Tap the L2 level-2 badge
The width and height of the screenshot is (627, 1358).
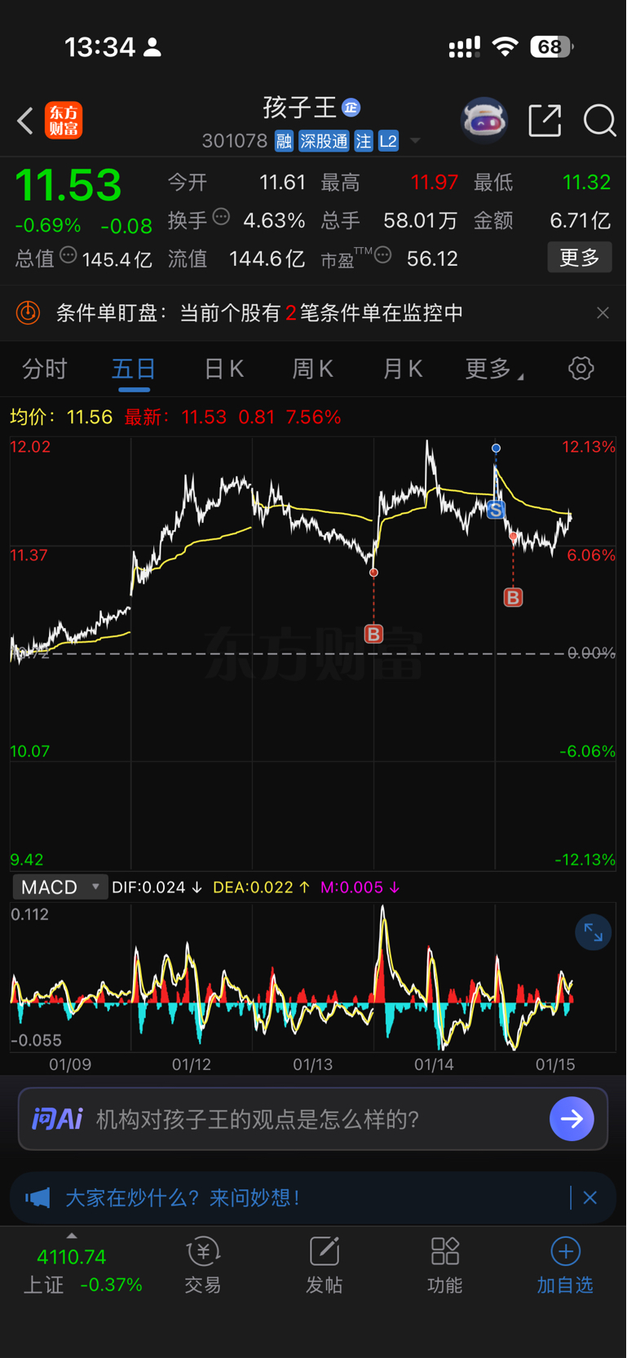tap(389, 142)
